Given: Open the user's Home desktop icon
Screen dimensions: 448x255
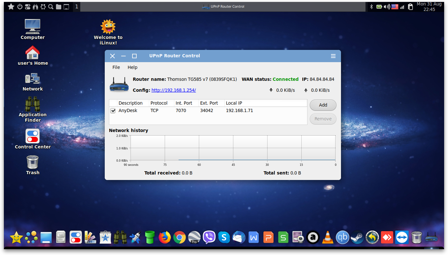Looking at the screenshot, I should pyautogui.click(x=33, y=55).
